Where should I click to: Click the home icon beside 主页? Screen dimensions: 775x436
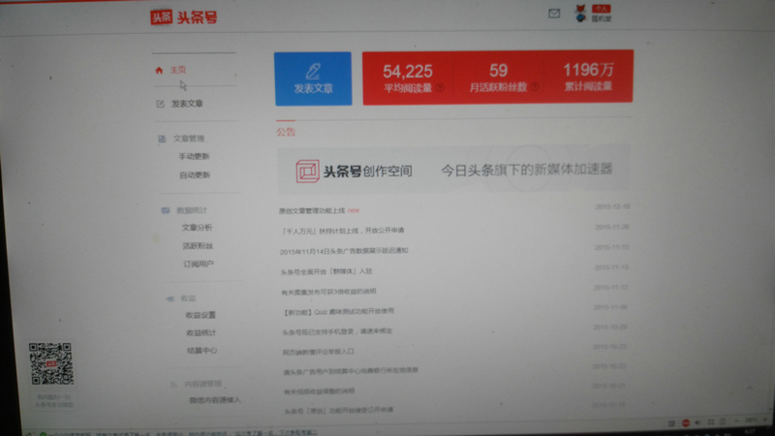(x=159, y=70)
